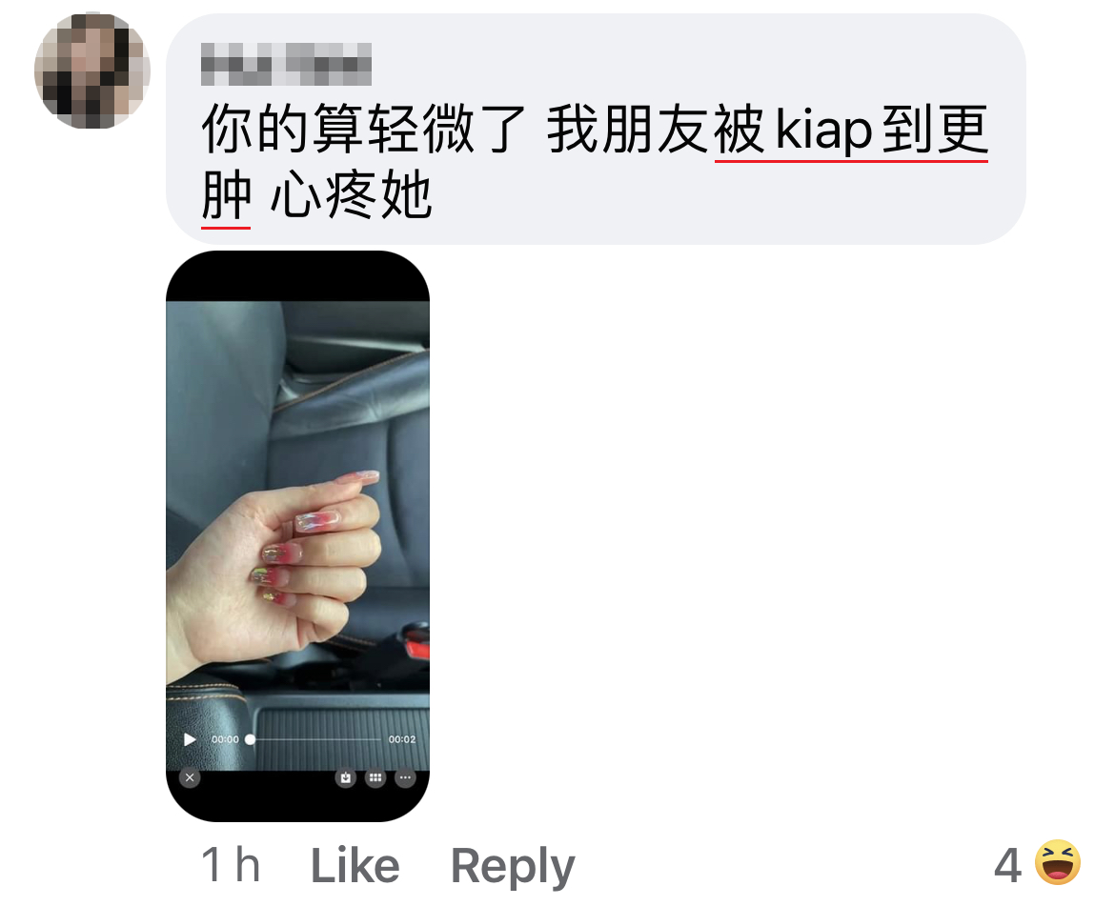The width and height of the screenshot is (1115, 906).
Task: Open the commenter's blurred profile picture
Action: pos(91,70)
